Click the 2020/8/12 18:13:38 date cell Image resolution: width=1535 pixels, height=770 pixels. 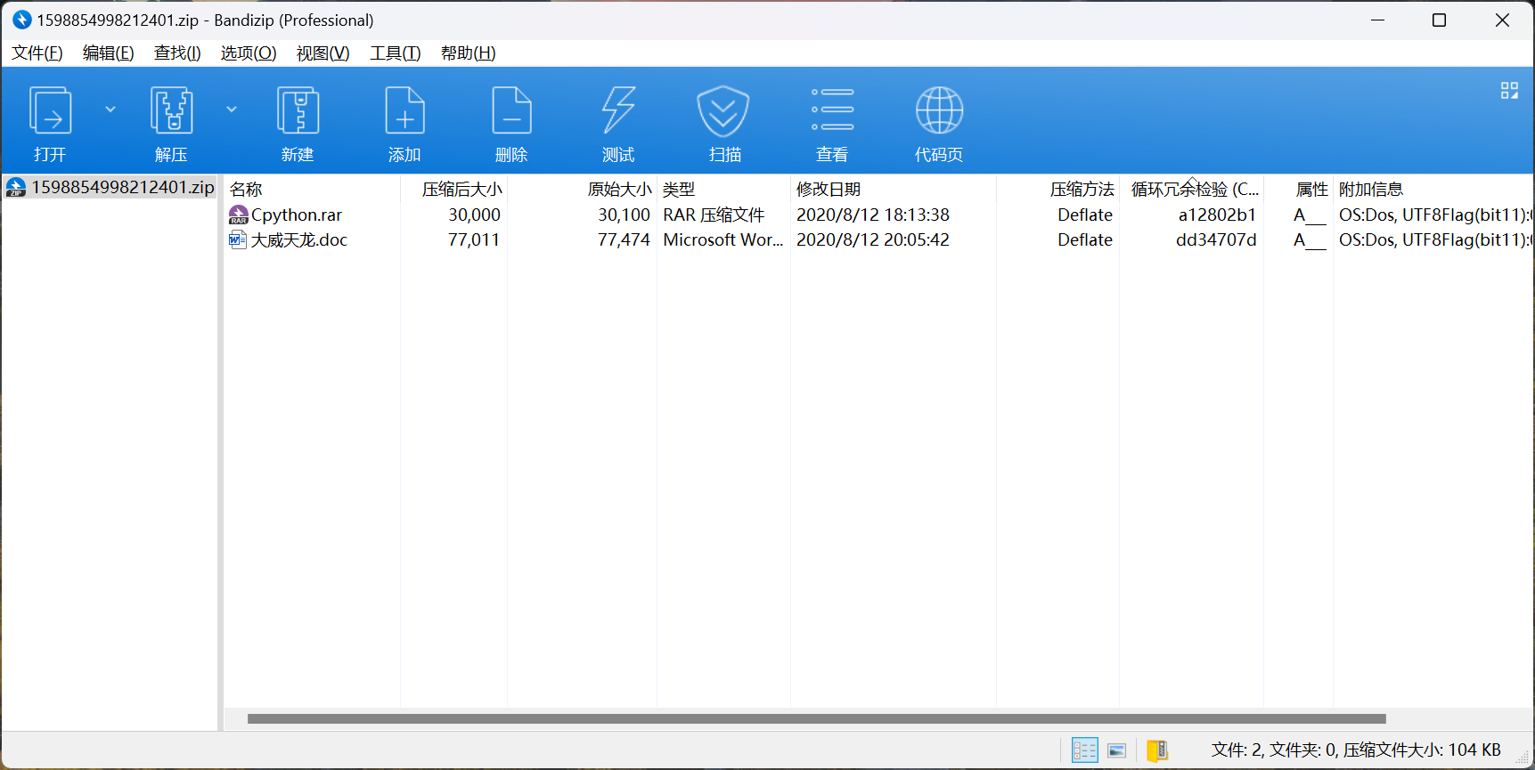[873, 215]
